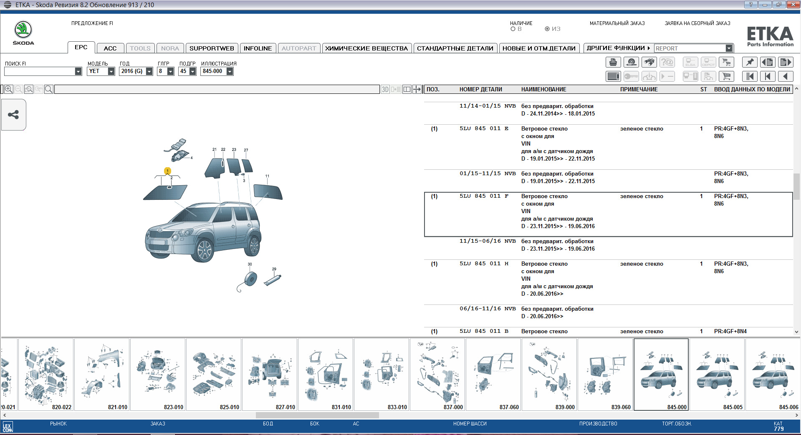Open the ПОДГР dropdown showing 45
801x435 pixels.
(x=192, y=71)
